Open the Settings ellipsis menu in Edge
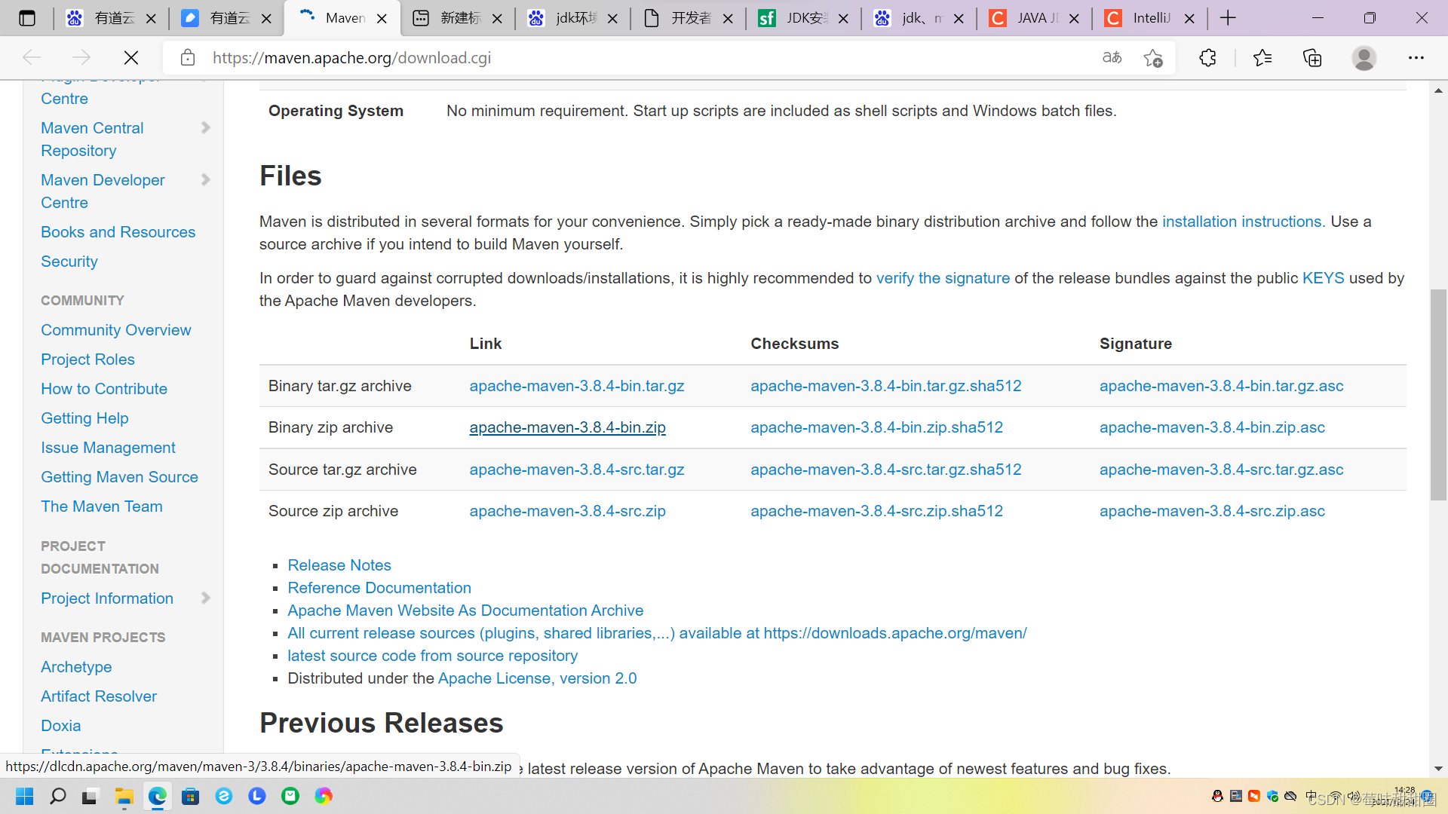The height and width of the screenshot is (814, 1448). coord(1417,57)
